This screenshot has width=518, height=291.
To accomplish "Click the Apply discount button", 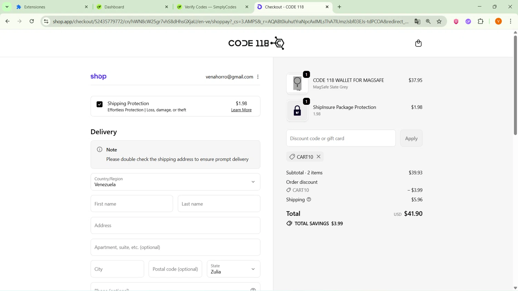I will coord(411,138).
